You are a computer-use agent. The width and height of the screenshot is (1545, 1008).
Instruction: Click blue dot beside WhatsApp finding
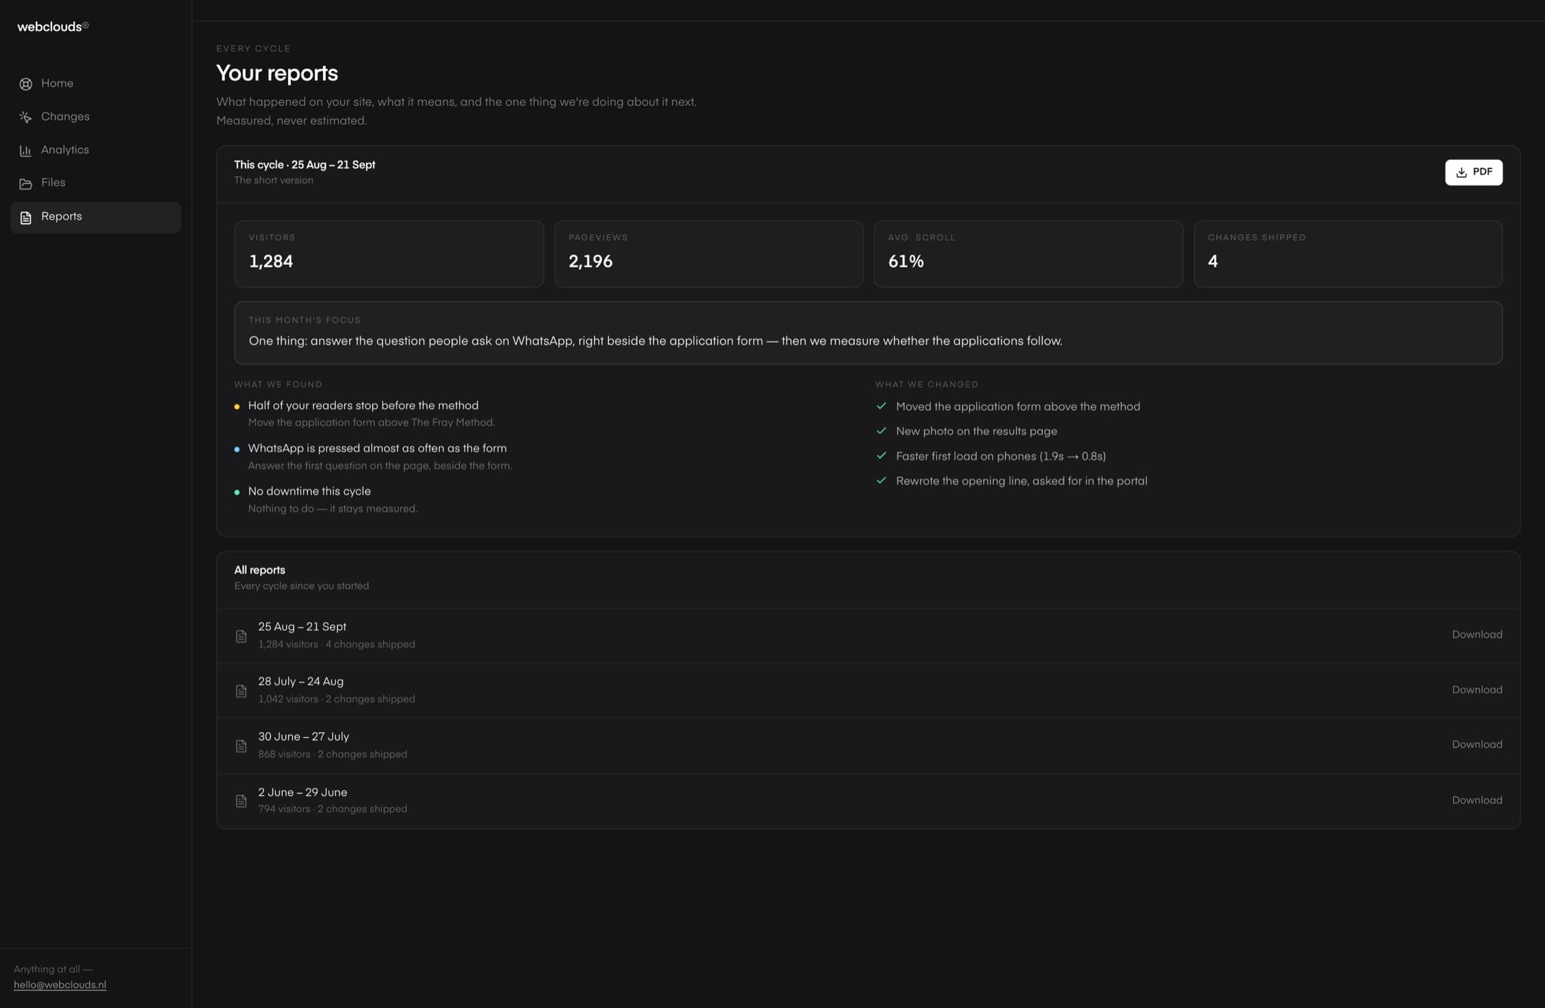tap(237, 449)
